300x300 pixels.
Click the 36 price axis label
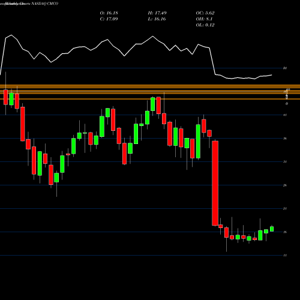285,139
